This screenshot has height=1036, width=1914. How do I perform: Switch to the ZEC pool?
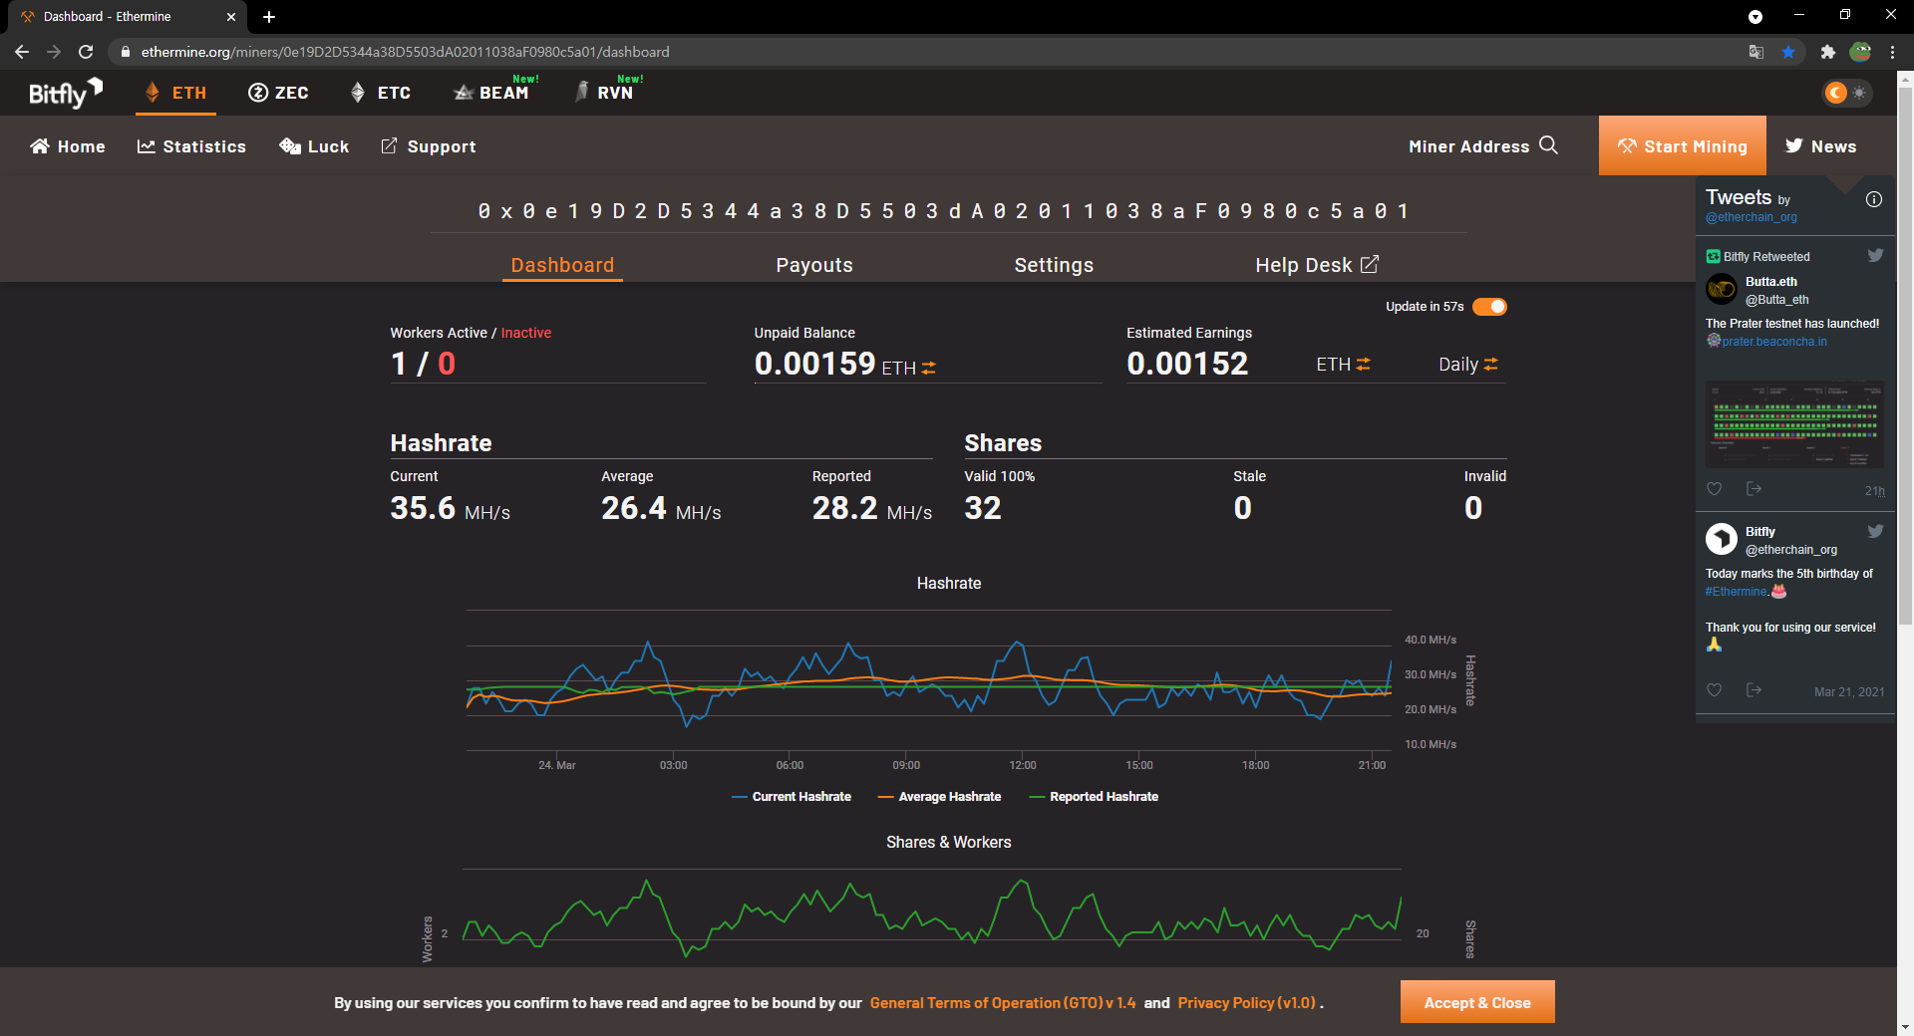[x=278, y=93]
